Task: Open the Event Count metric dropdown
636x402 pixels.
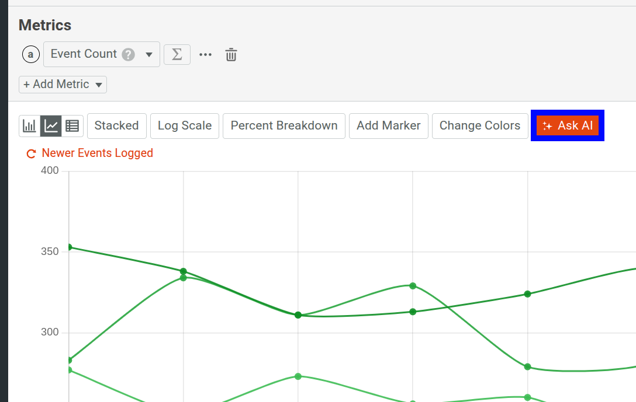Action: 149,54
